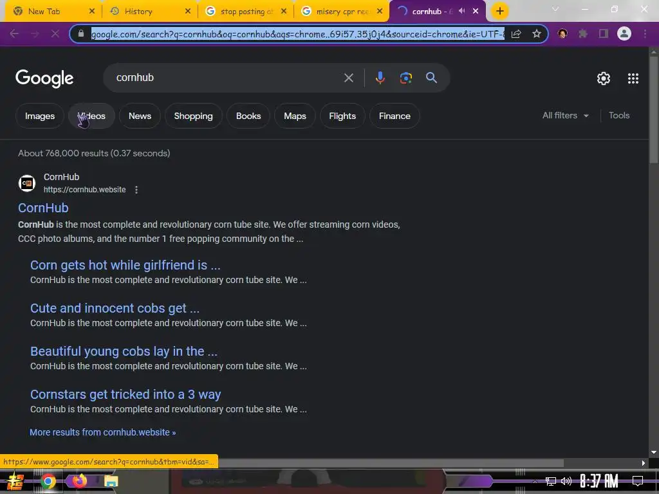Toggle the Chrome side panel
This screenshot has width=659, height=494.
click(x=604, y=33)
